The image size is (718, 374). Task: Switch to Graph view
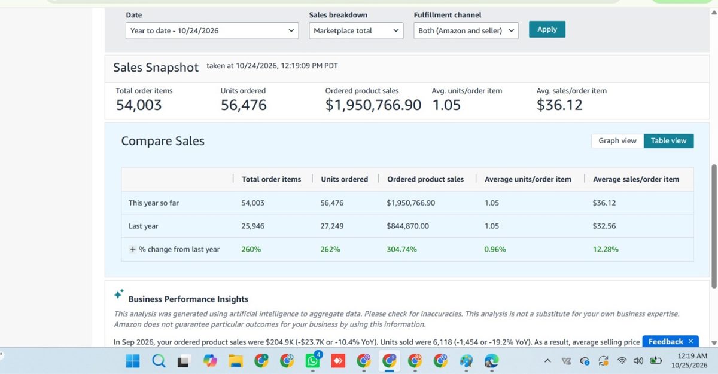coord(617,140)
